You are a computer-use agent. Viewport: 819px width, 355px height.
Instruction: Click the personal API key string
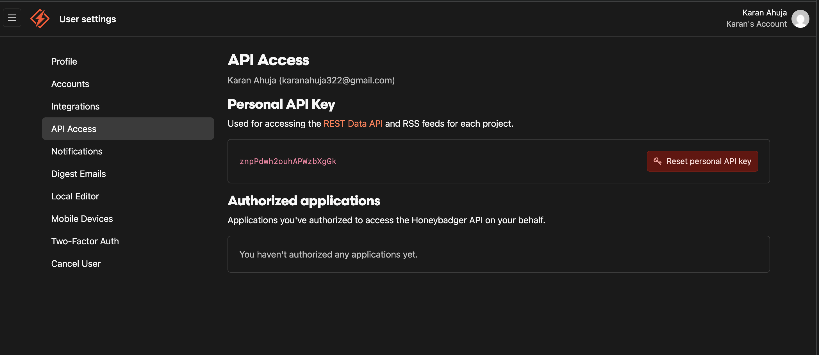[288, 161]
